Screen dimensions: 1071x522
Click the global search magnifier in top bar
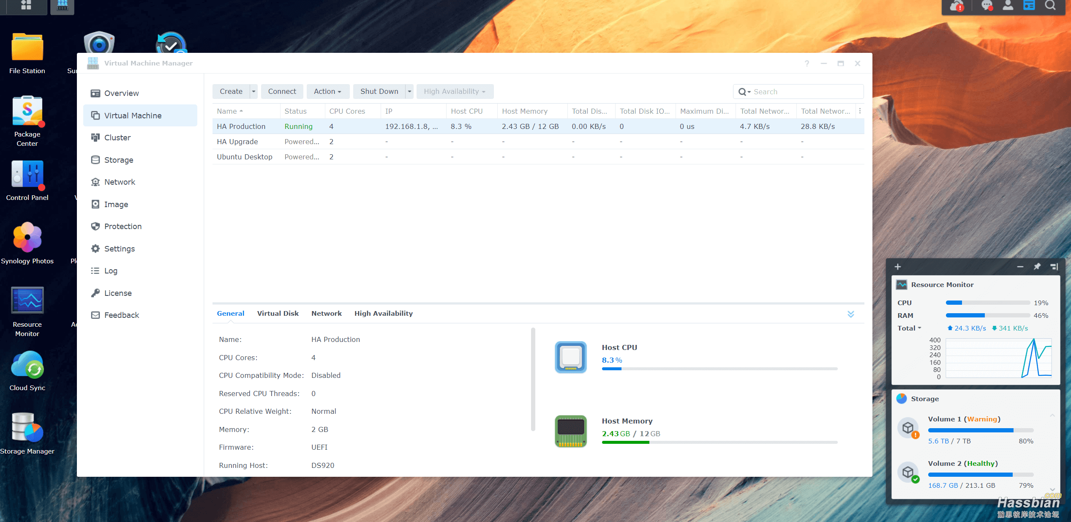point(1050,5)
